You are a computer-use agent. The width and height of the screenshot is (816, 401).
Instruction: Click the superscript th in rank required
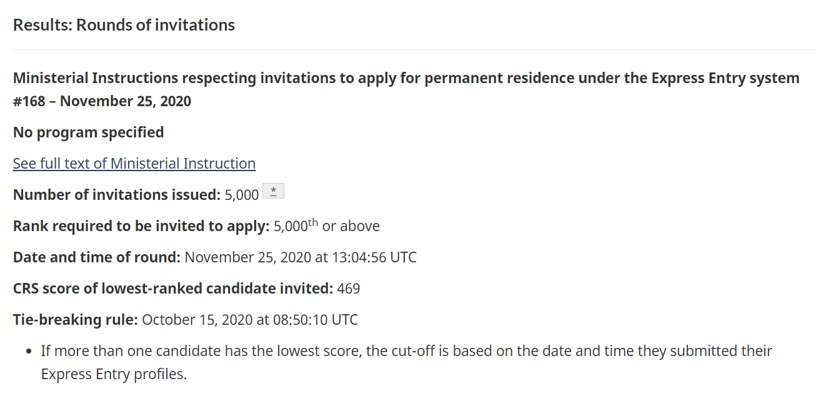pyautogui.click(x=314, y=222)
